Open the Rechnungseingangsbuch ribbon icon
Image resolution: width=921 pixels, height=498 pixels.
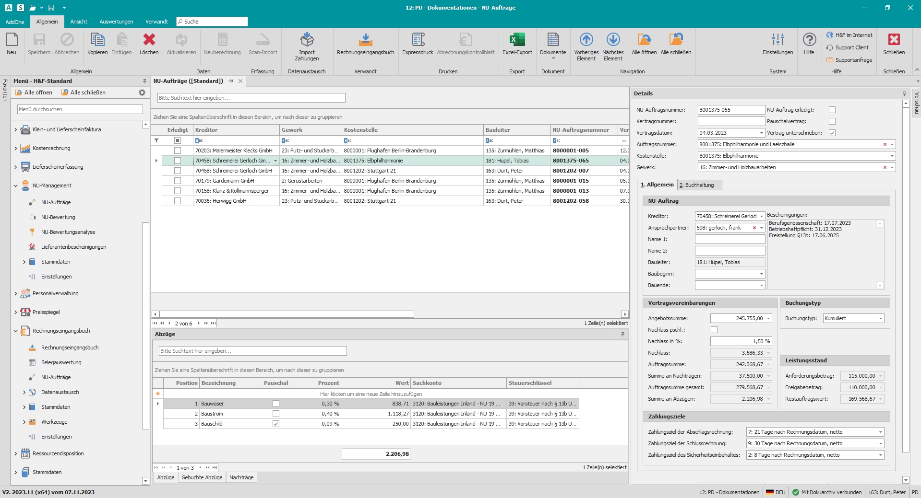click(365, 40)
